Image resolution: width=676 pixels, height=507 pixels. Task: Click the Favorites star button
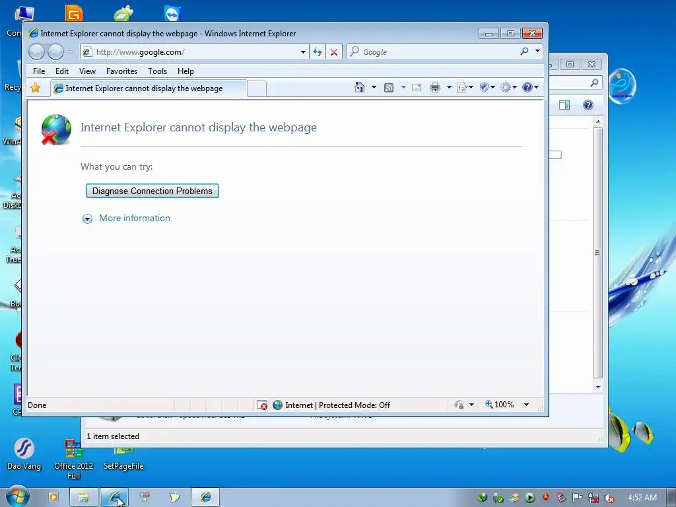pos(36,88)
